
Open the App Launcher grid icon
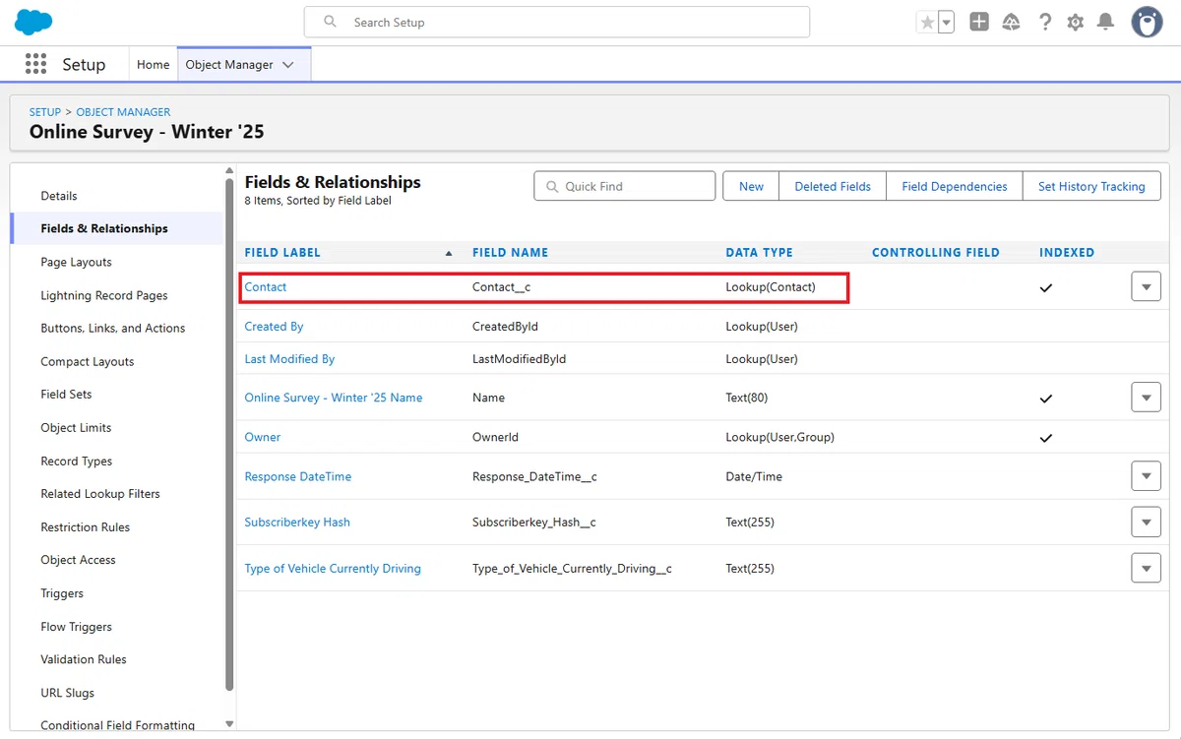click(35, 64)
